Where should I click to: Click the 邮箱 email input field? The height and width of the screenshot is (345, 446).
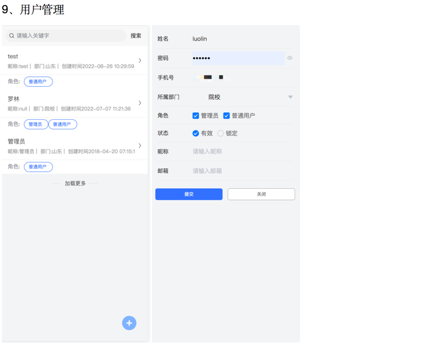click(240, 171)
